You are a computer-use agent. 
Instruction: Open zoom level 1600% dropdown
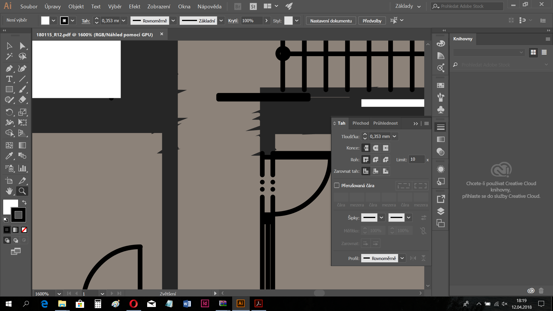click(59, 294)
